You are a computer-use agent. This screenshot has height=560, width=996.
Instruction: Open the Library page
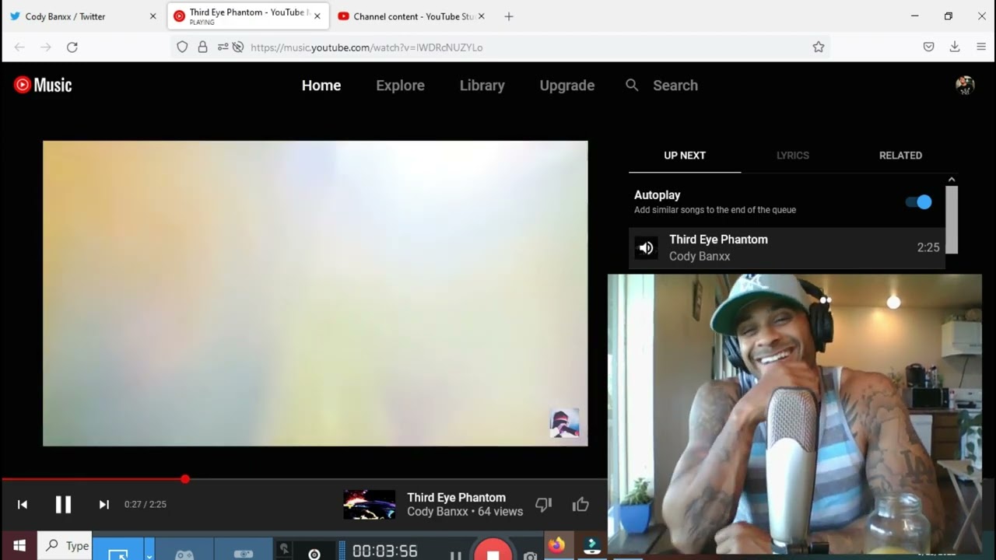482,86
